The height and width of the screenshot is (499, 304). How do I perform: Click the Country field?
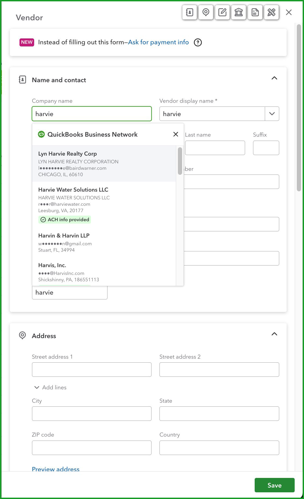click(x=219, y=448)
